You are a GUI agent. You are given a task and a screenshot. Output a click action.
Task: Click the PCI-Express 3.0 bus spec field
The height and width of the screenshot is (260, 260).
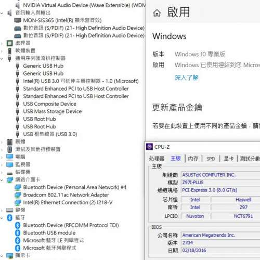(220, 190)
